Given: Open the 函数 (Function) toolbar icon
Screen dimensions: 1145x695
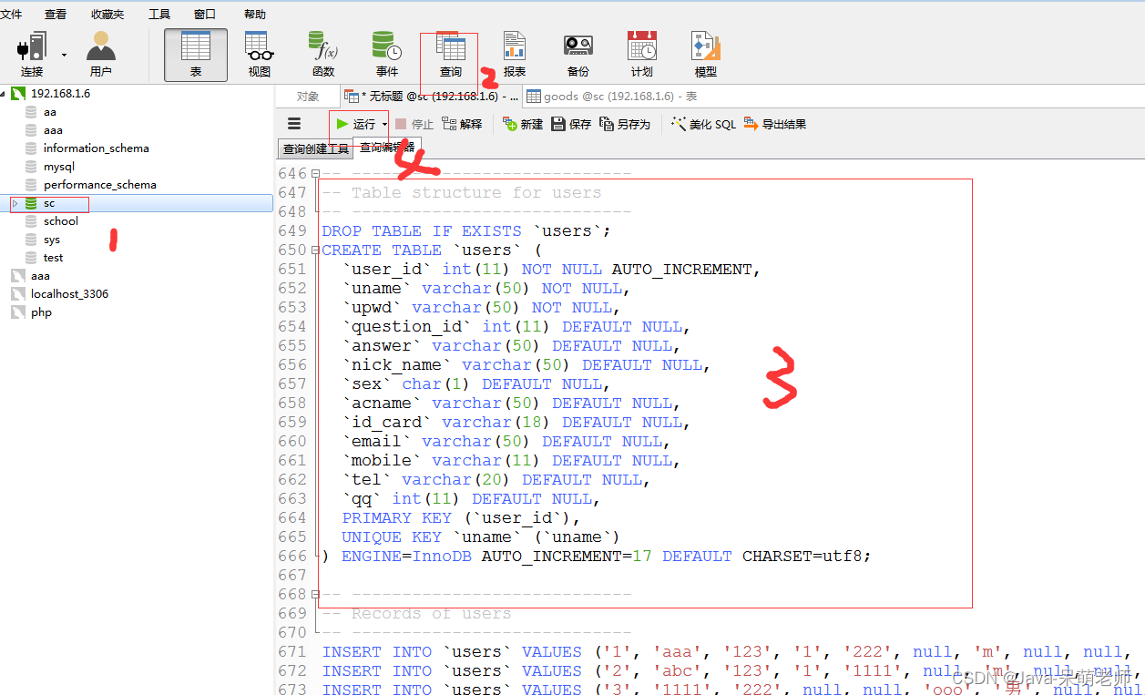Looking at the screenshot, I should click(x=323, y=55).
